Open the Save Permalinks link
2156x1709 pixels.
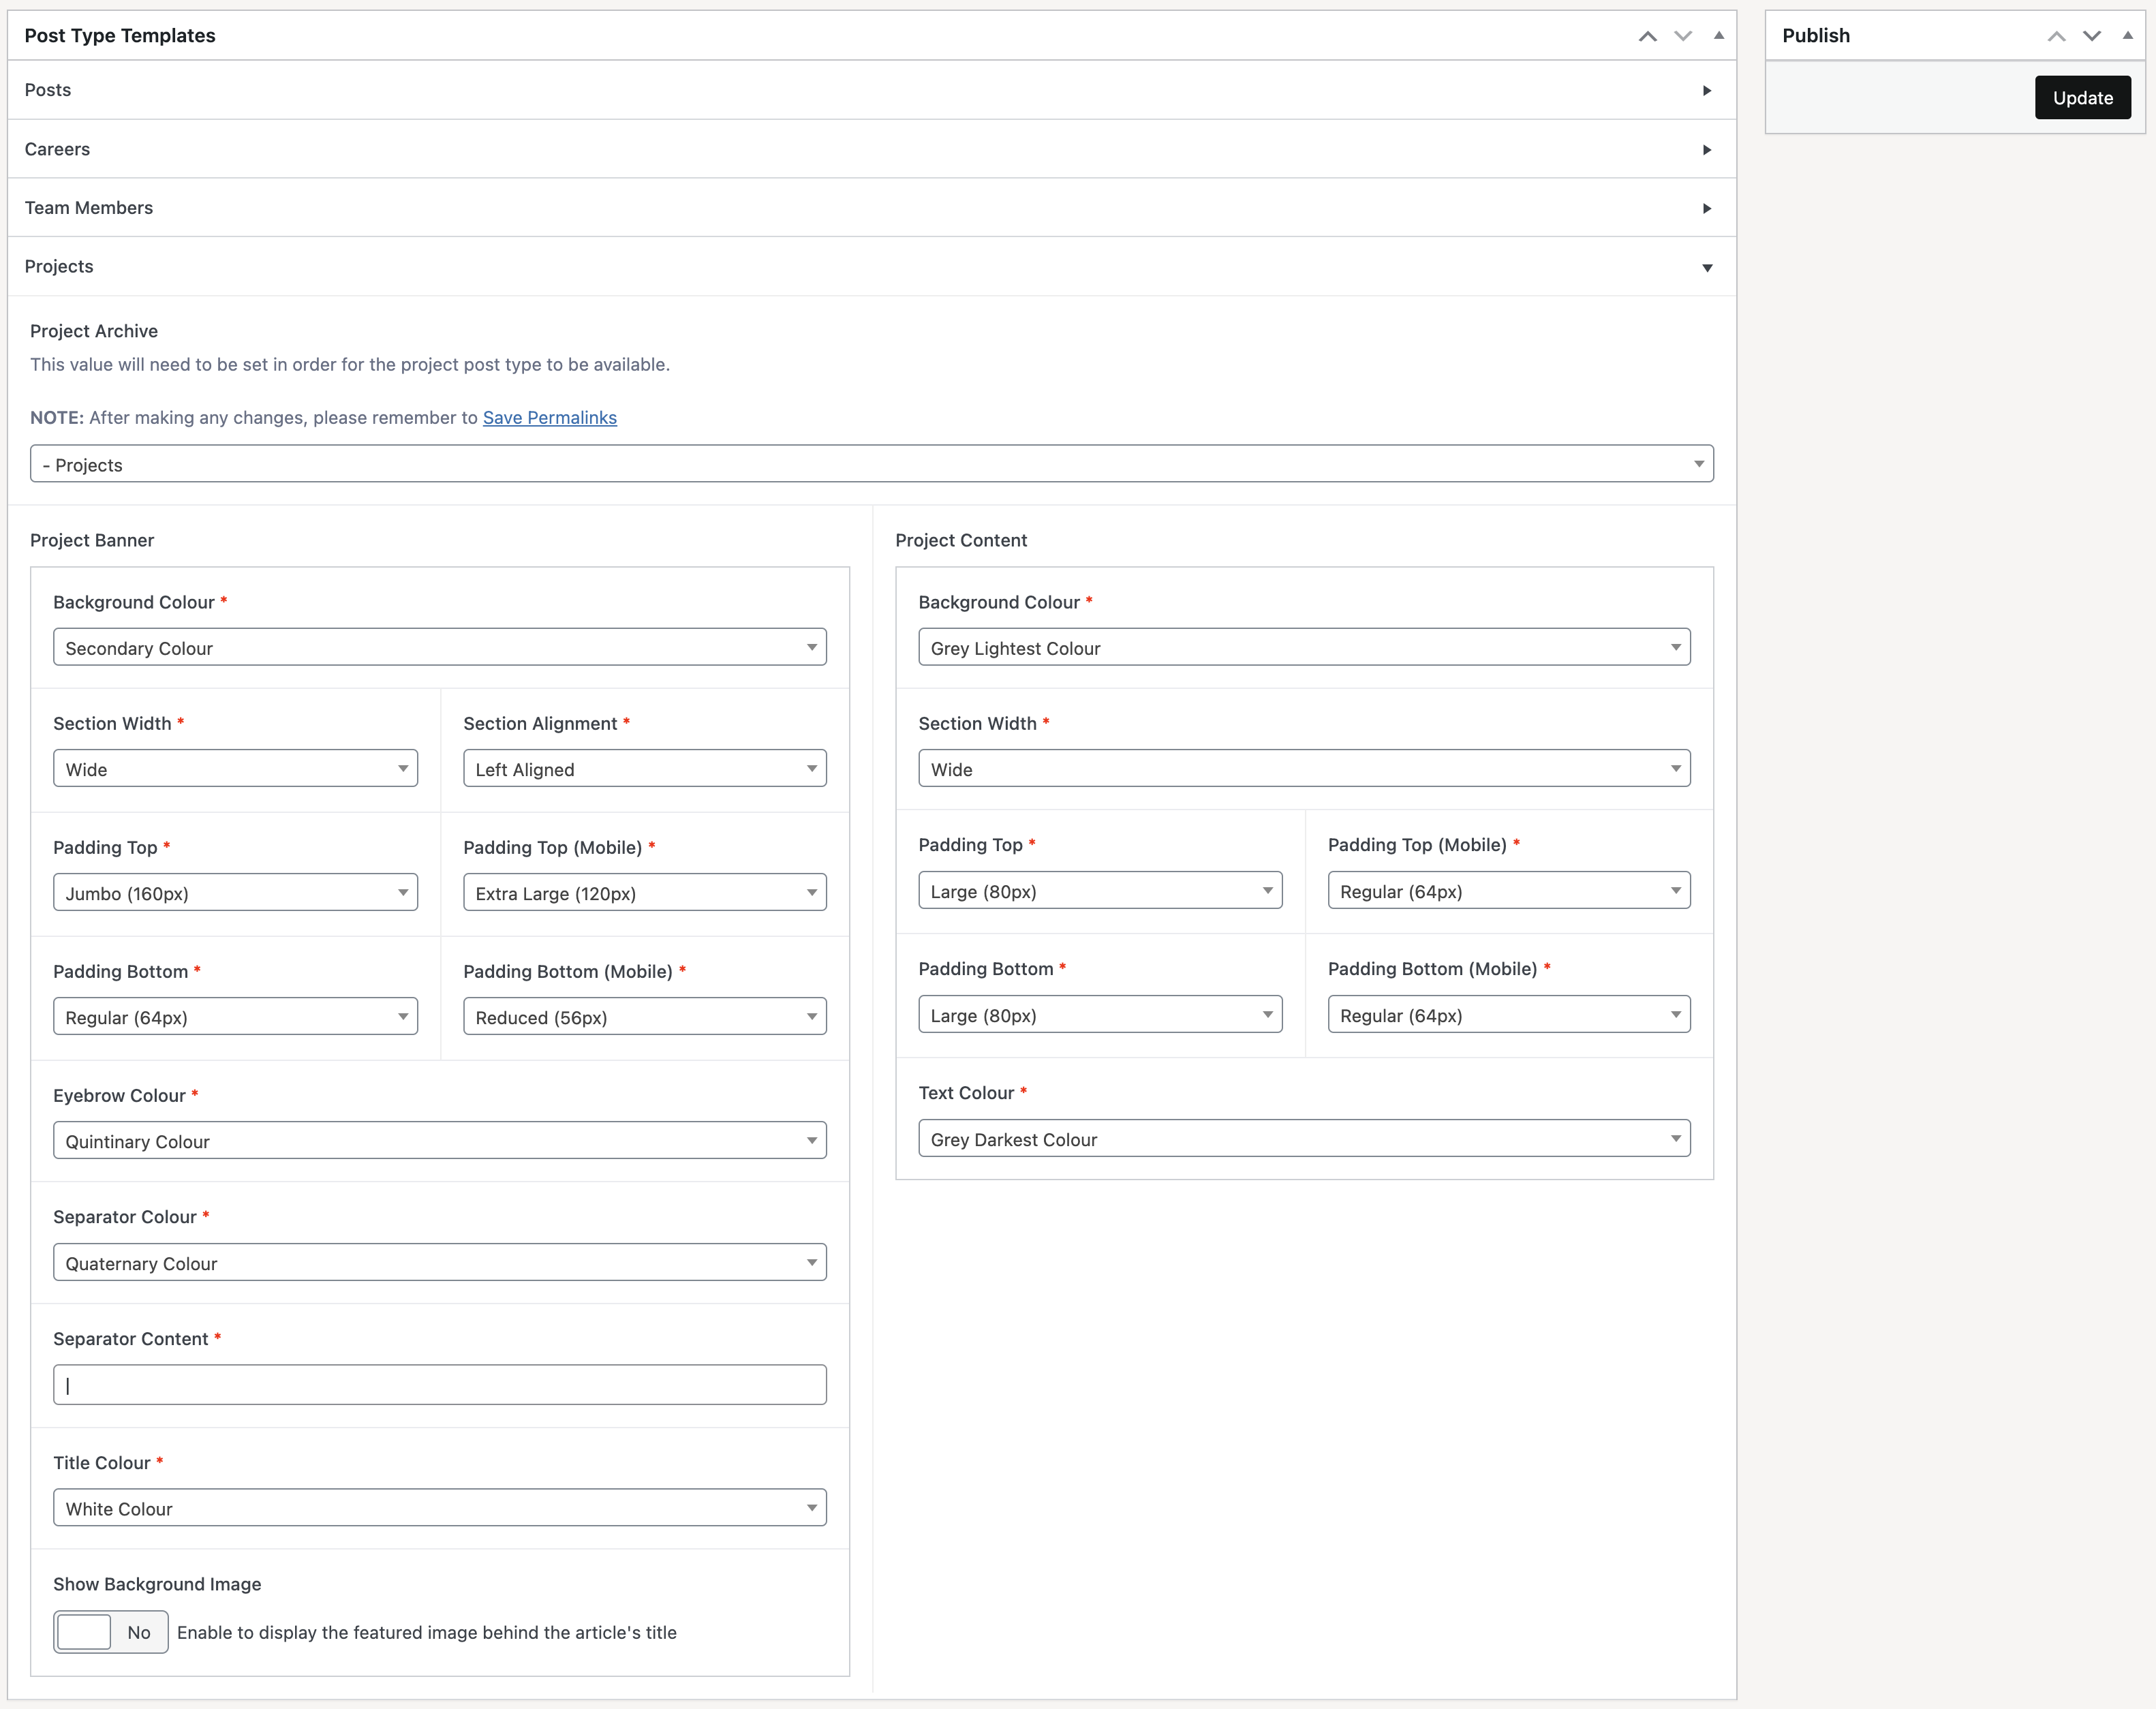(x=549, y=418)
